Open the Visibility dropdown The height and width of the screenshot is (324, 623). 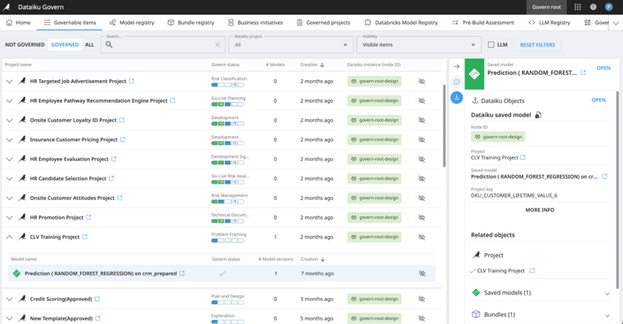coord(419,45)
